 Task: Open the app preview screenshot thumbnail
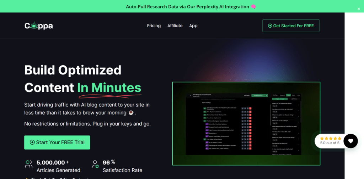tap(246, 123)
